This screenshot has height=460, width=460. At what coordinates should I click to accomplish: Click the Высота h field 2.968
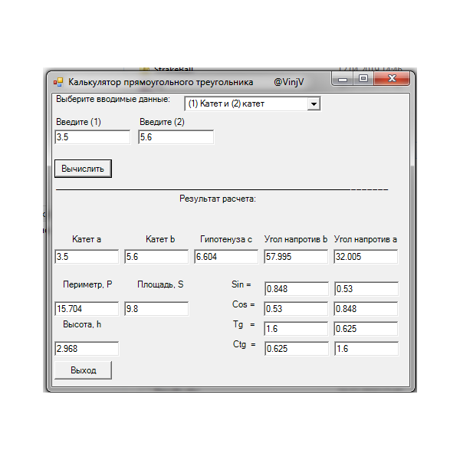pos(87,349)
